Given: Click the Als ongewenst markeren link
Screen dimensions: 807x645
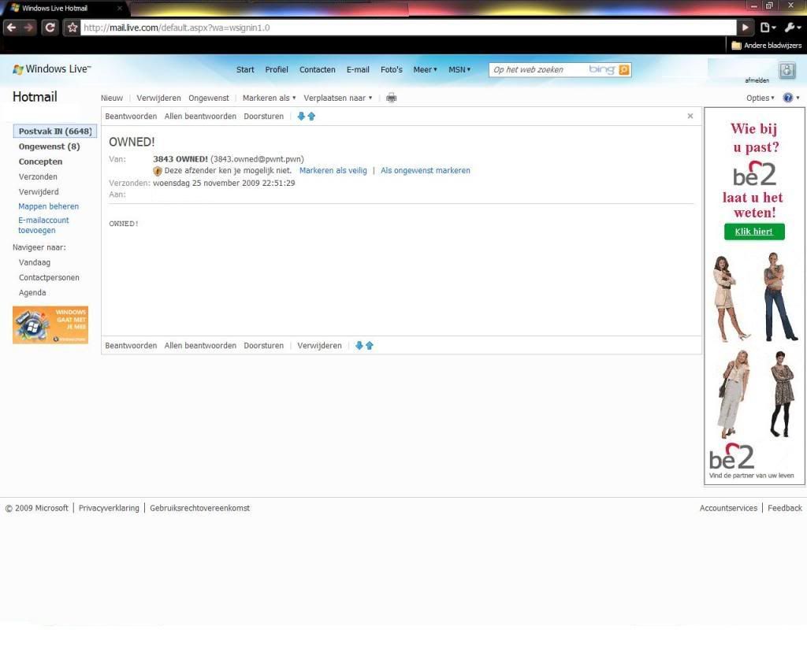Looking at the screenshot, I should (425, 171).
